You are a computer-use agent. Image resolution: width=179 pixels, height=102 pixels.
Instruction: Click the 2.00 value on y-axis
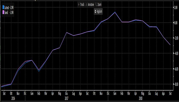(x=175, y=7)
